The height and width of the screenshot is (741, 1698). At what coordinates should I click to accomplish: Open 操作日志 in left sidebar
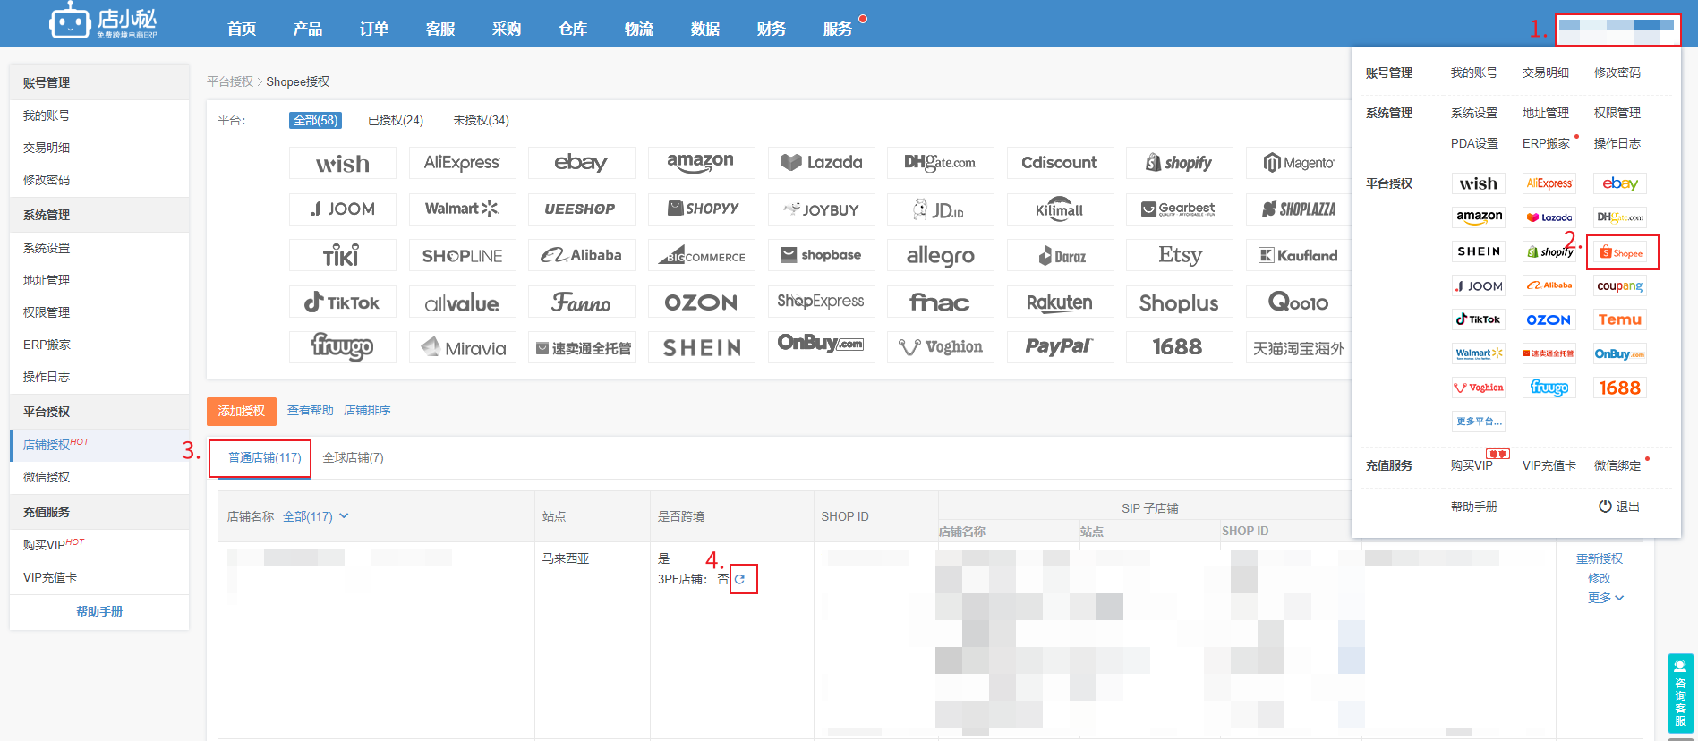pyautogui.click(x=47, y=377)
